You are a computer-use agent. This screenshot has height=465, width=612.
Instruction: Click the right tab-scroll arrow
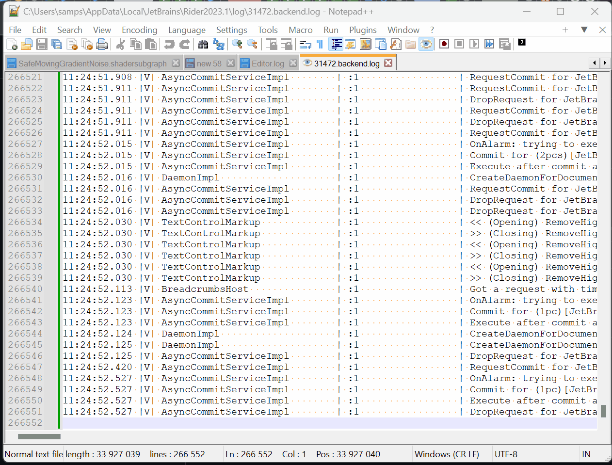604,63
